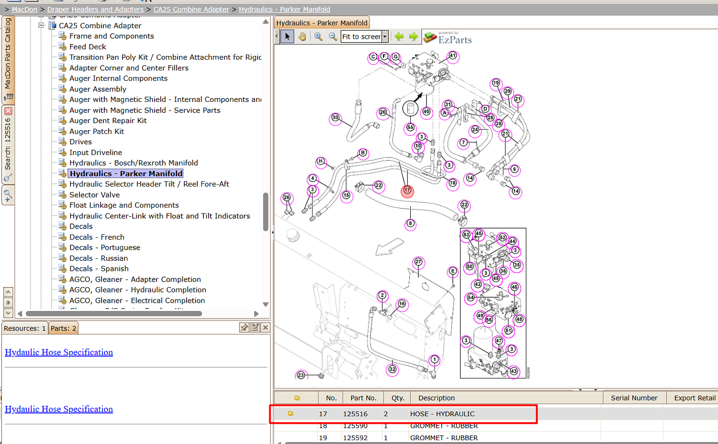This screenshot has height=444, width=718.
Task: Select callout 30 in the diagram
Action: point(336,118)
